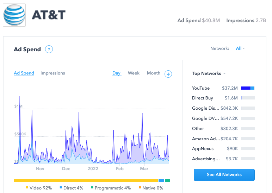
Task: Click the Google Dis... spend bar
Action: pos(248,108)
